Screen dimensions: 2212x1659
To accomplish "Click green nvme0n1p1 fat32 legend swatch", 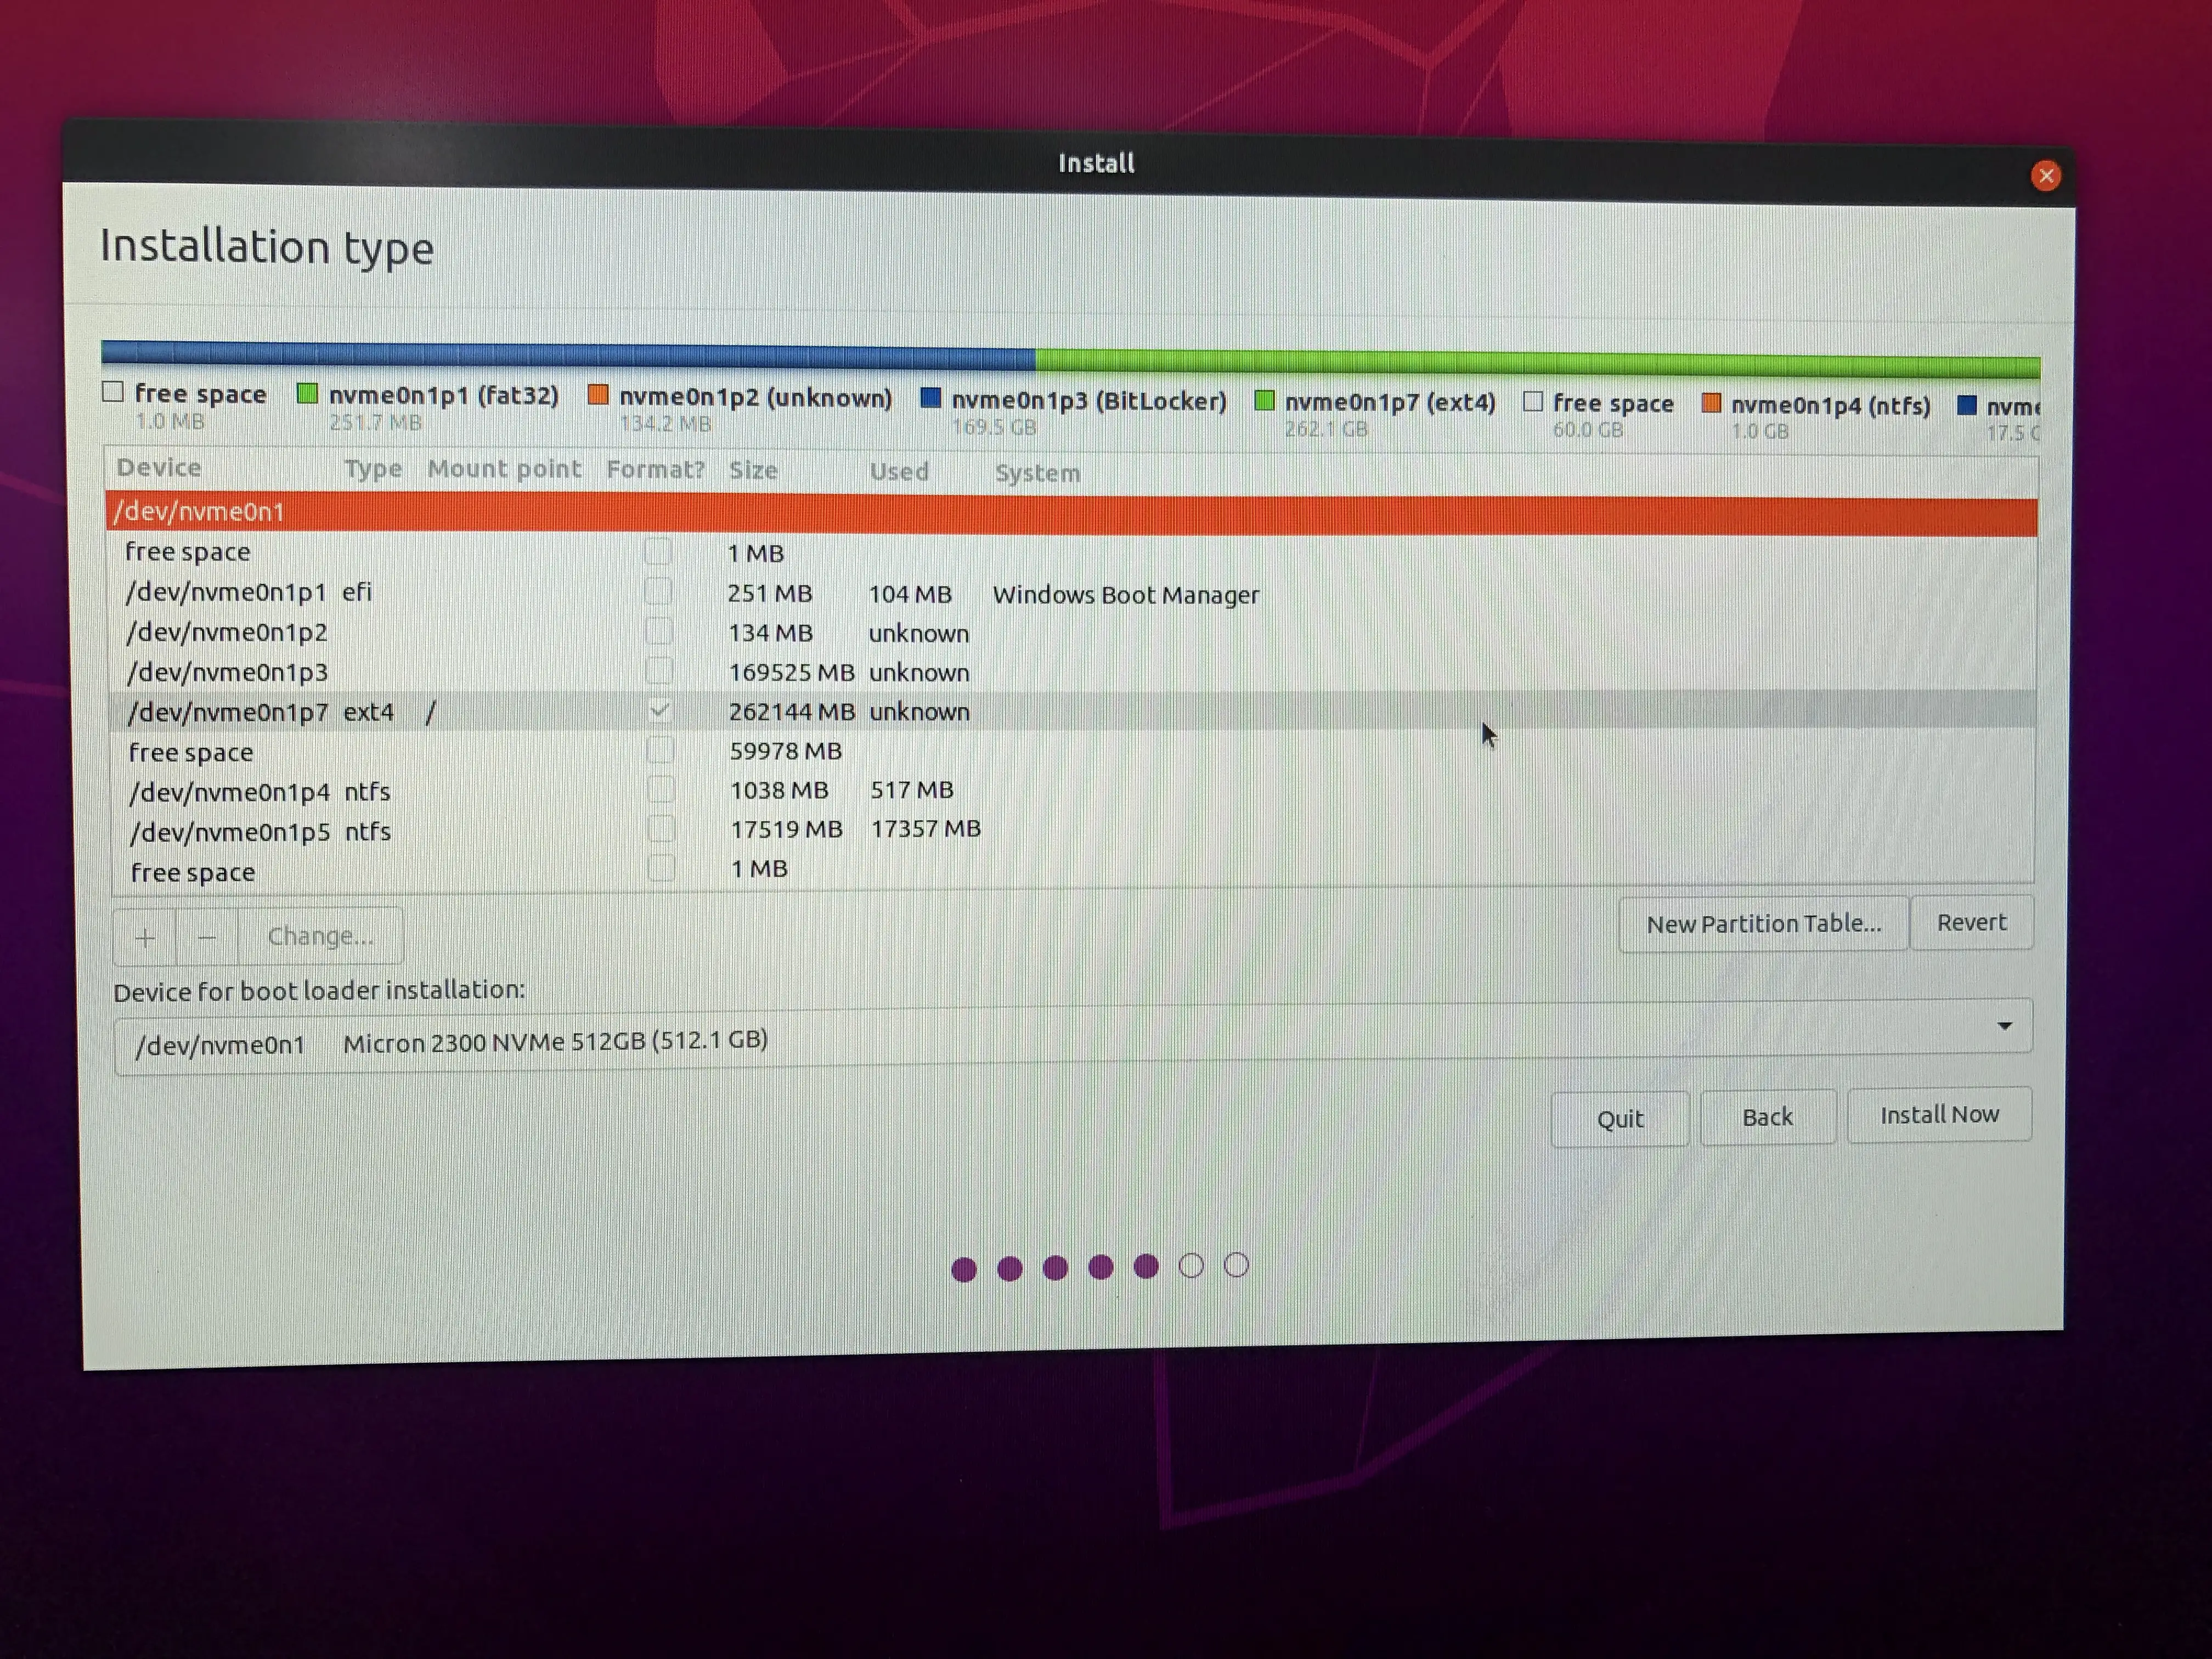I will 307,394.
